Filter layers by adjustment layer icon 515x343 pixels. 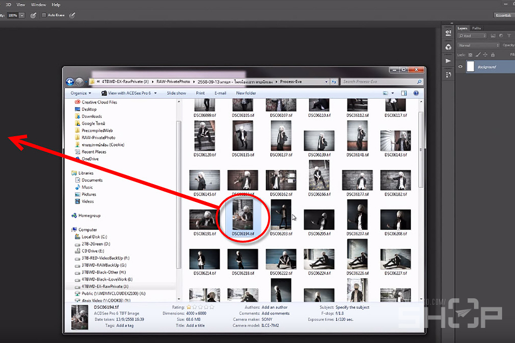pos(501,36)
